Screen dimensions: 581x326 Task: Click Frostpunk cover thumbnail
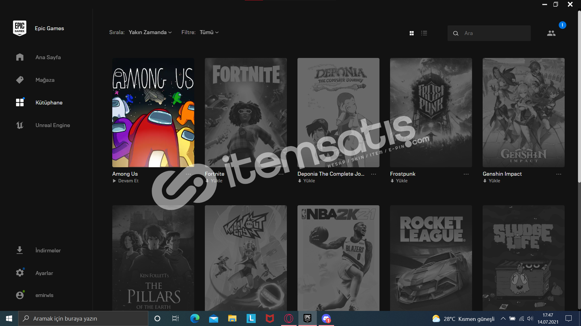pyautogui.click(x=431, y=113)
